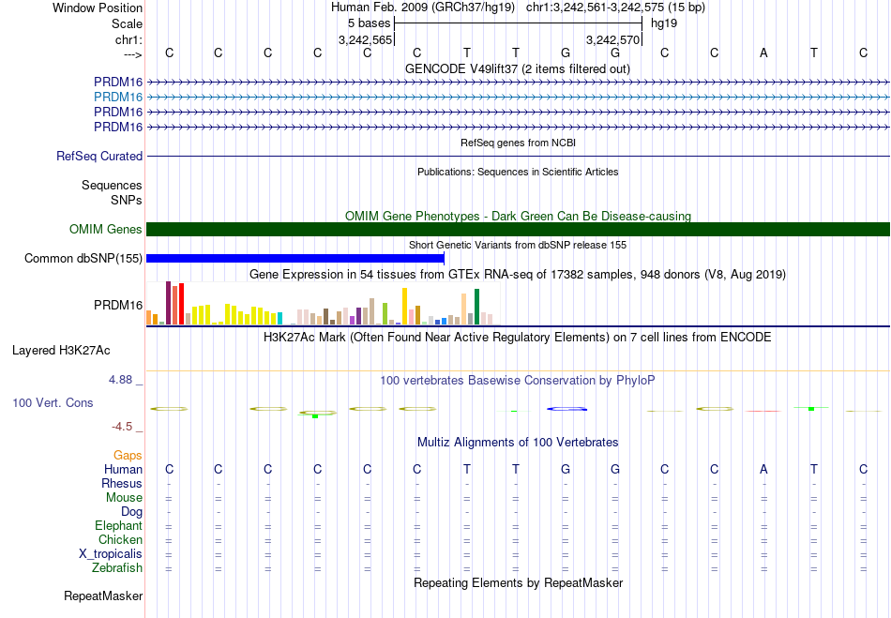891x618 pixels.
Task: Click the RepeatMasker track label
Action: [x=103, y=595]
